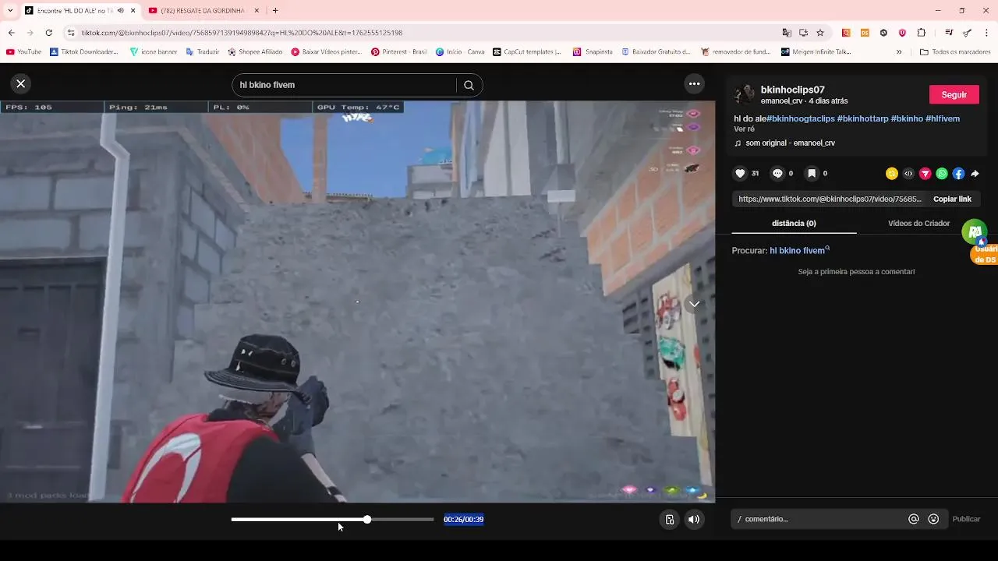Click the #hlfivem hashtag
The height and width of the screenshot is (561, 998).
tap(942, 118)
